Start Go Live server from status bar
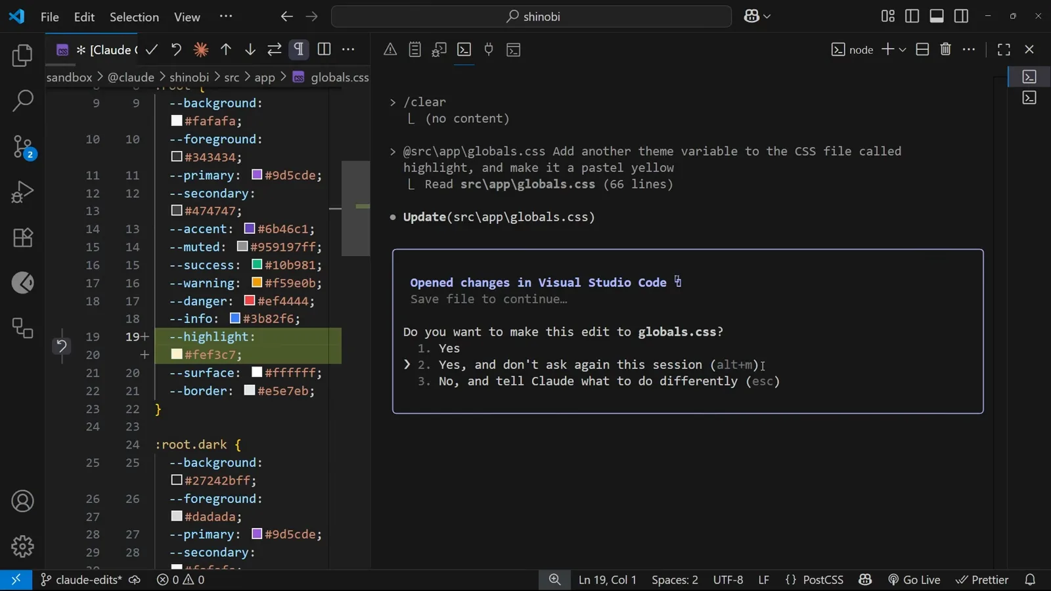1051x591 pixels. tap(914, 580)
